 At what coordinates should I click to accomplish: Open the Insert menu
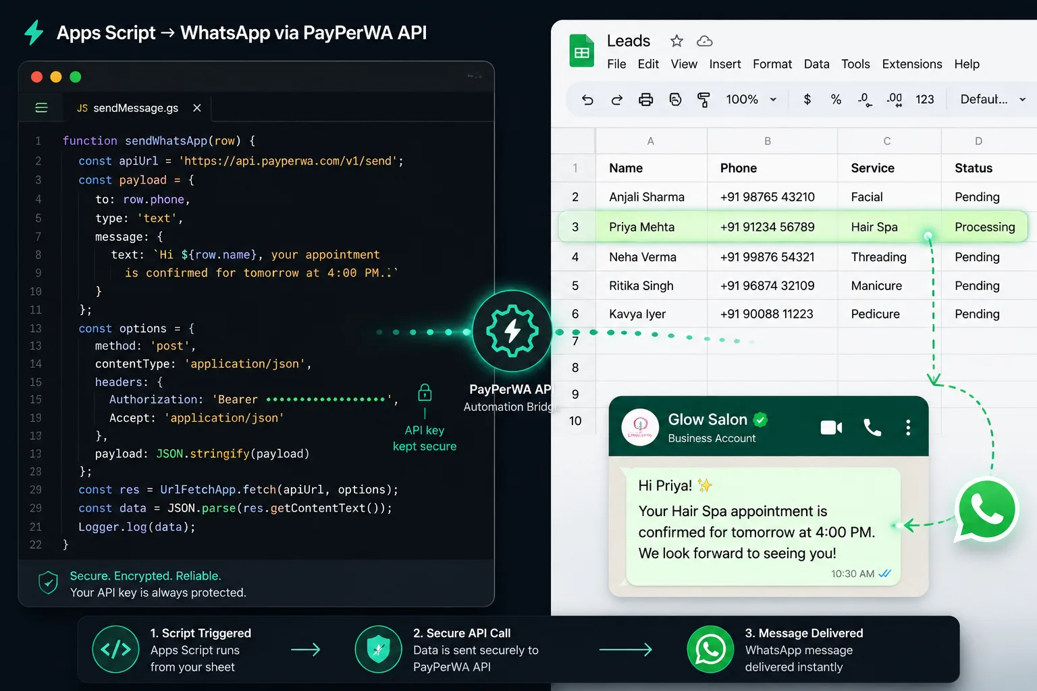[x=725, y=64]
